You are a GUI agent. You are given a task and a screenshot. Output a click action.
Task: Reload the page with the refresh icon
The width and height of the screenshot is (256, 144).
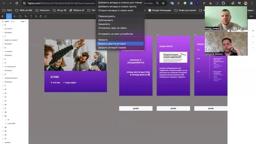click(17, 3)
